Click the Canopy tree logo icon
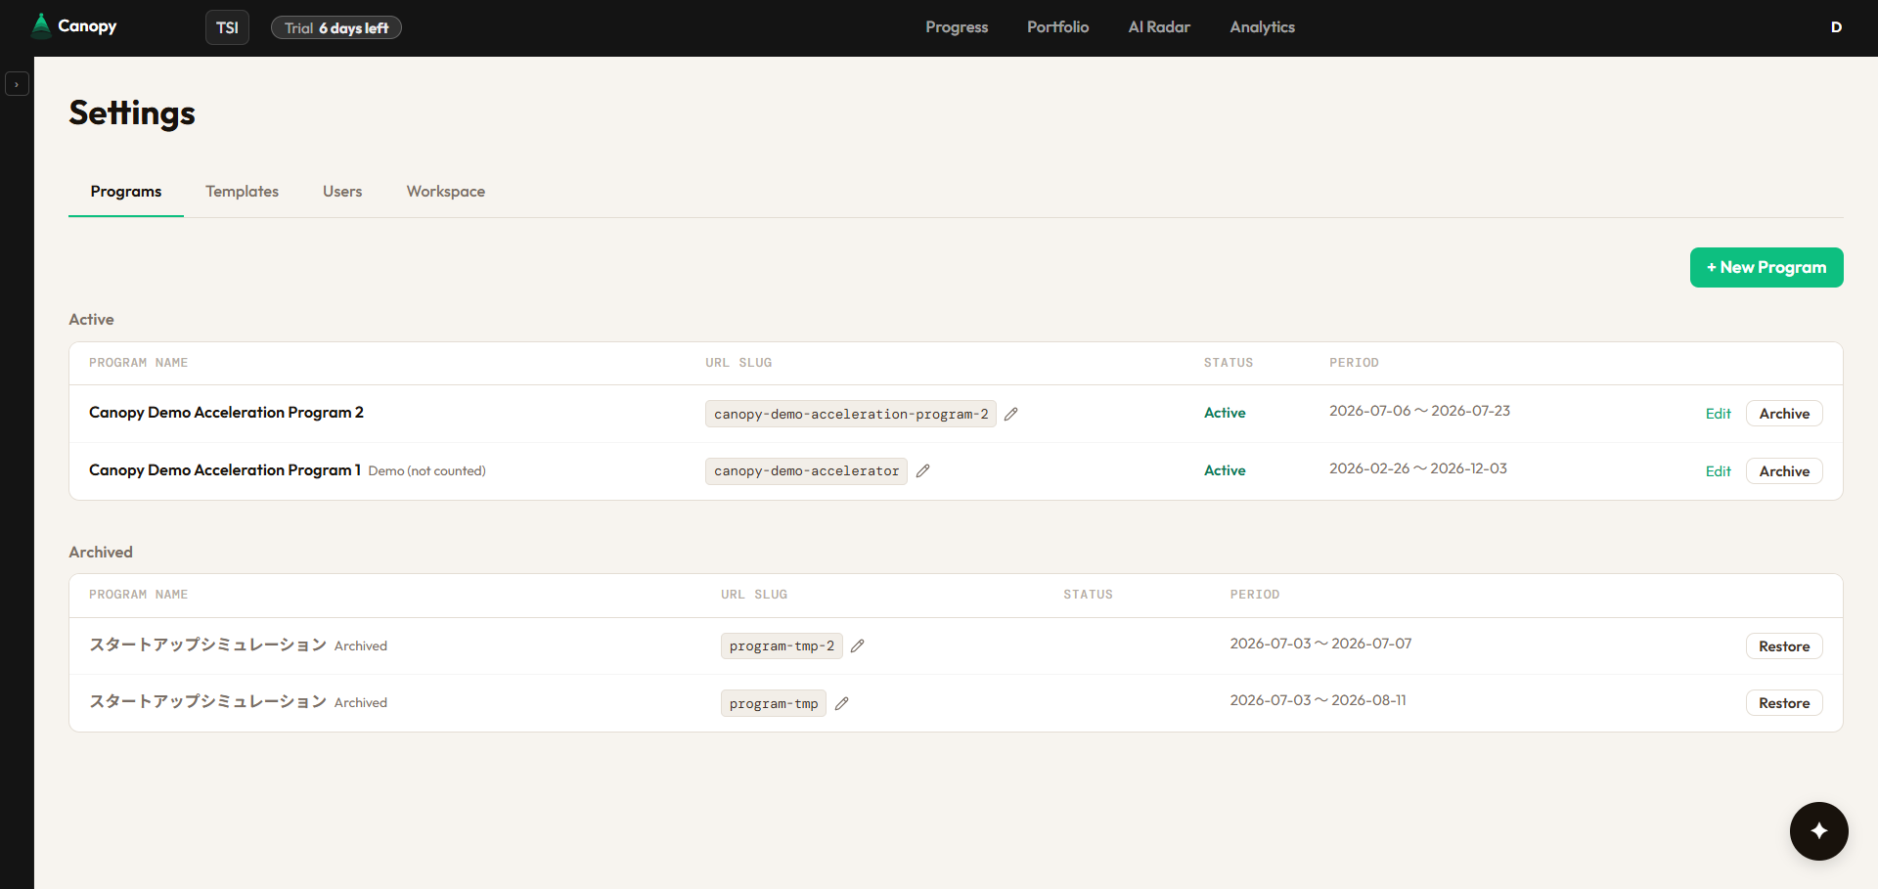Viewport: 1878px width, 889px height. pyautogui.click(x=41, y=26)
